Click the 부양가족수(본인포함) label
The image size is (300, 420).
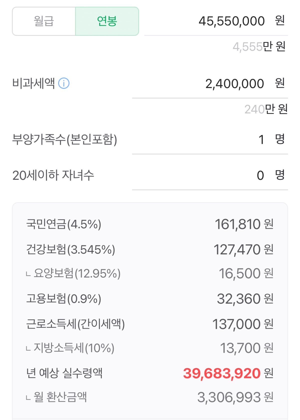tap(64, 139)
